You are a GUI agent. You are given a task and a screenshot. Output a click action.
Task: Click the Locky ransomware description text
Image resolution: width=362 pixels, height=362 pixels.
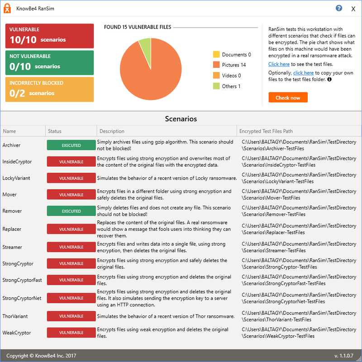pos(167,178)
